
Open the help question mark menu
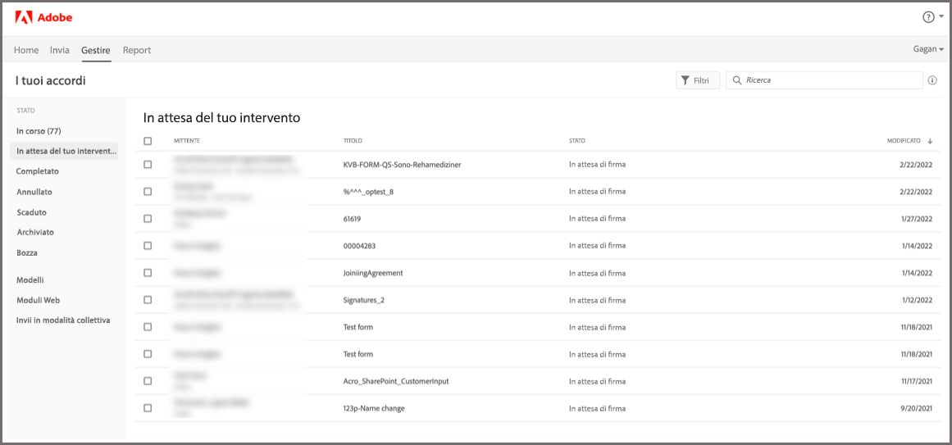coord(932,17)
